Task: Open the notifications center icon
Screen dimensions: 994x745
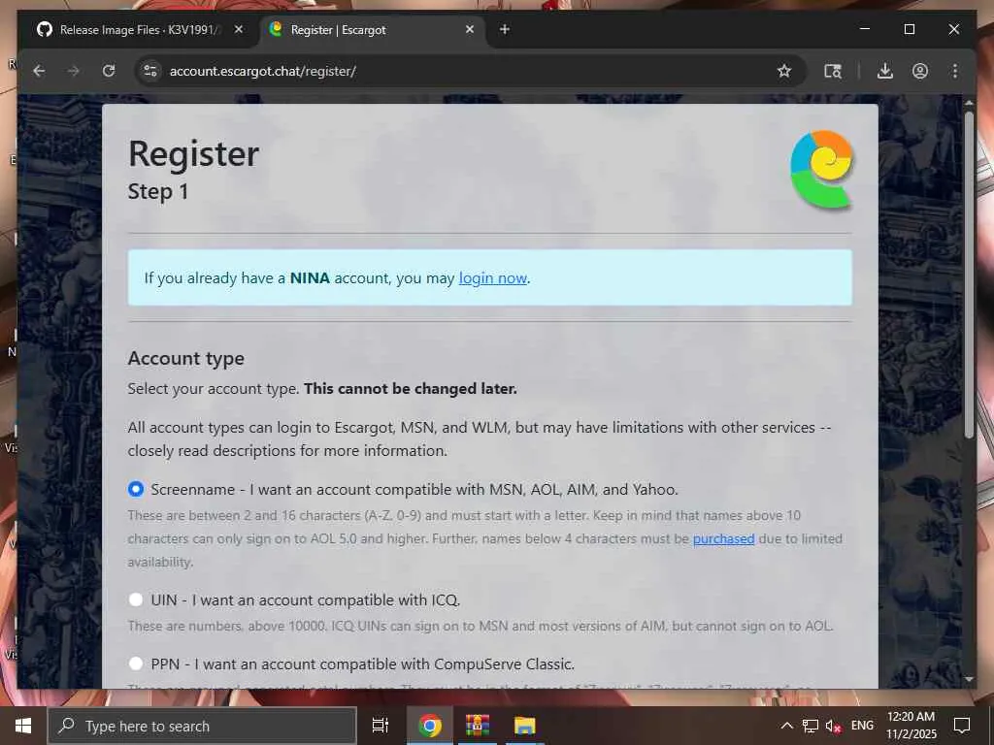Action: click(x=962, y=726)
